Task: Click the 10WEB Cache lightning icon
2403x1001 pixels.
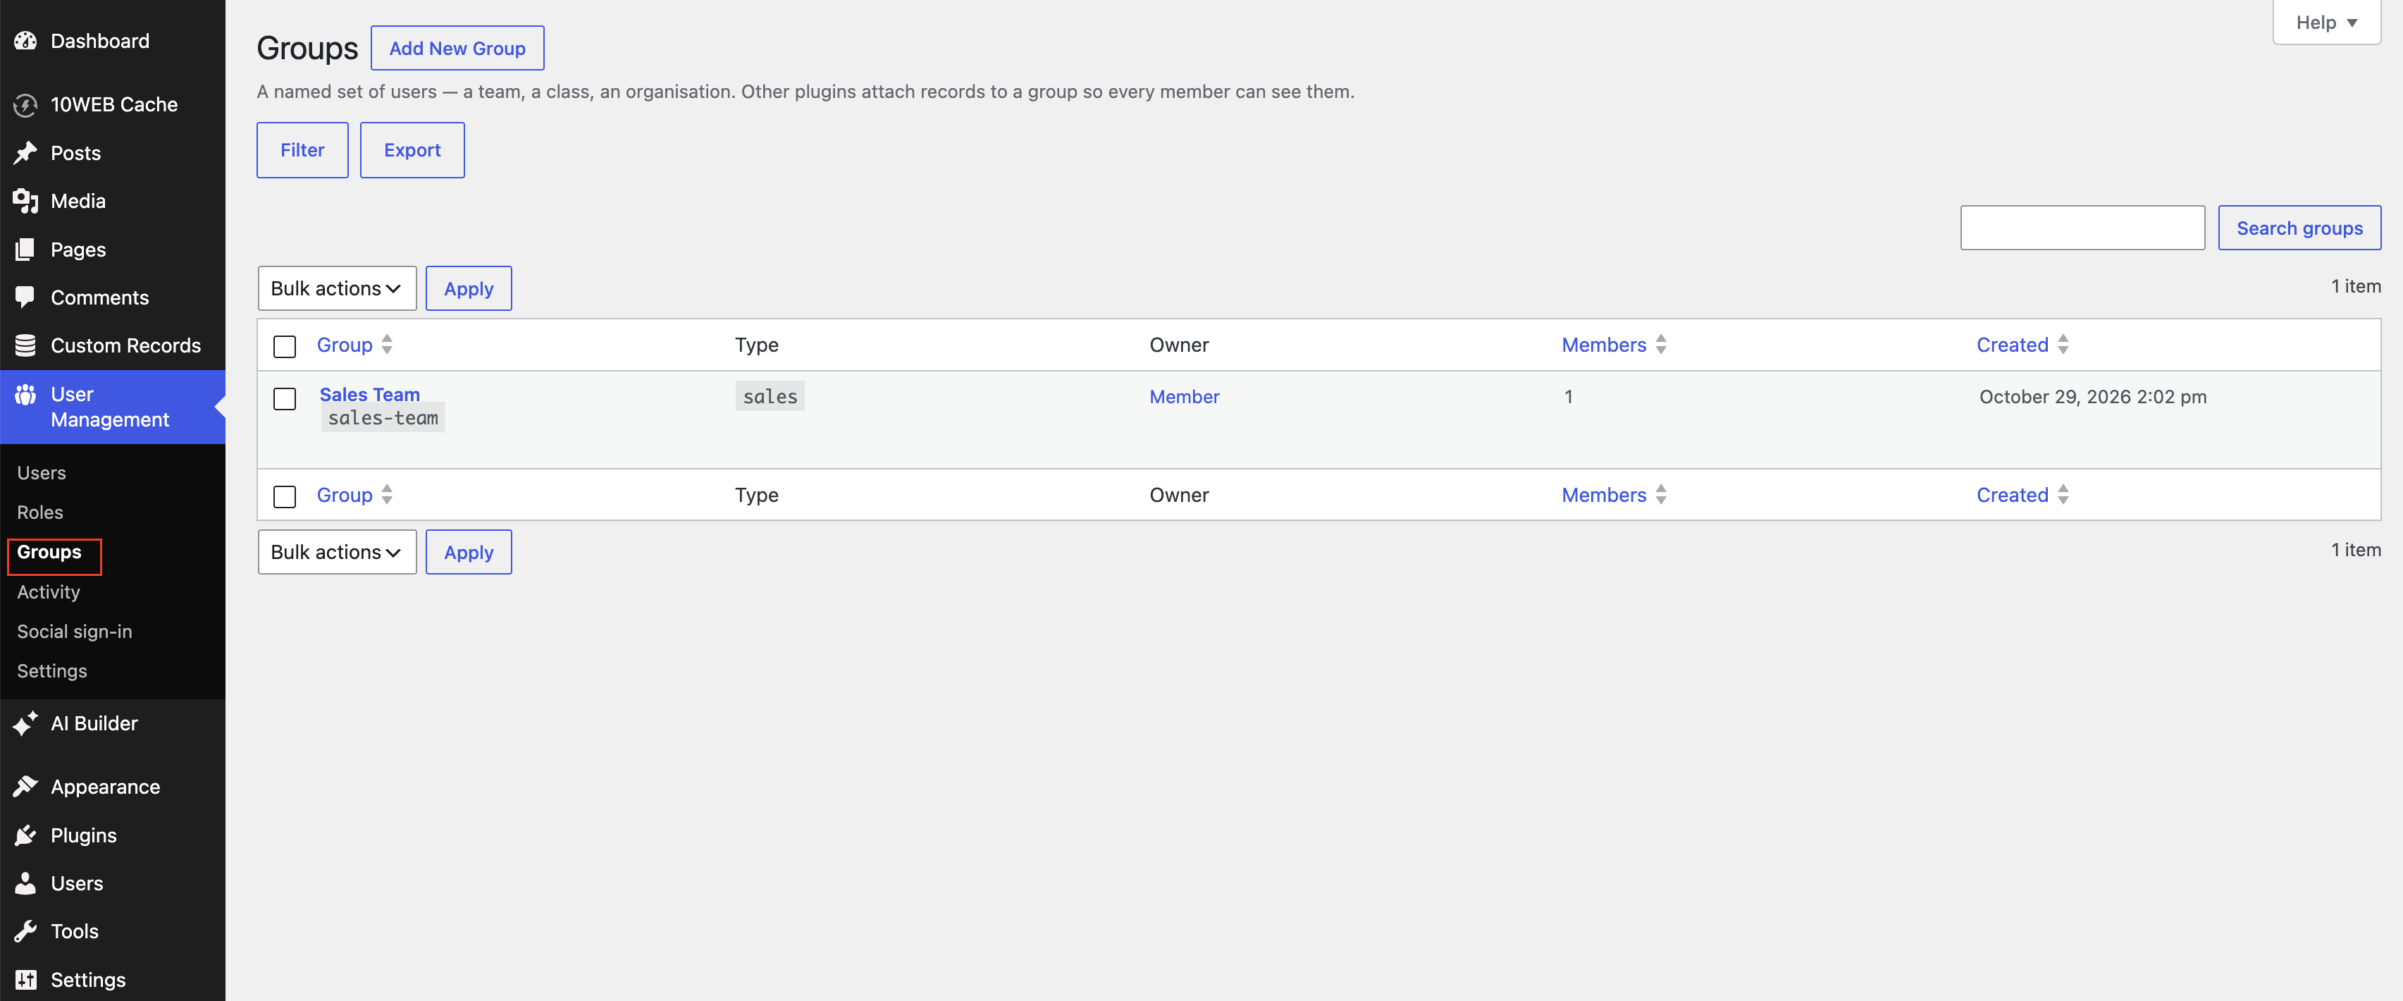Action: (25, 104)
